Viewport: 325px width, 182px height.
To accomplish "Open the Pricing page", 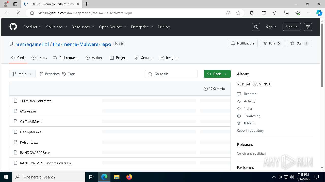I will [164, 27].
